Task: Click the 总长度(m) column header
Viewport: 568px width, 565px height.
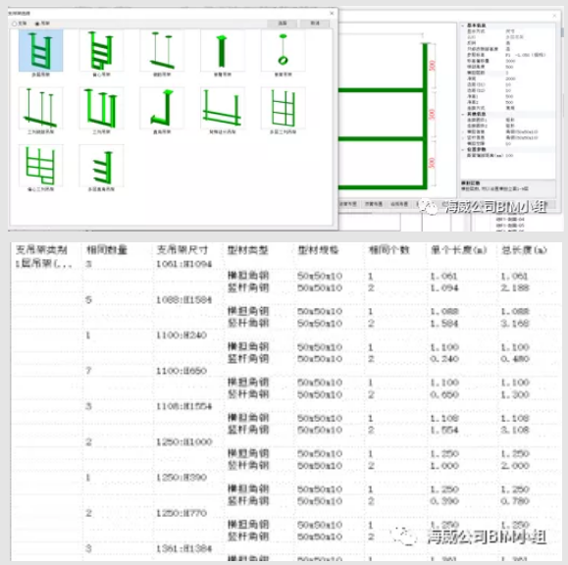Action: pyautogui.click(x=524, y=250)
